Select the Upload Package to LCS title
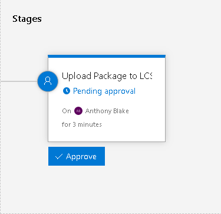Viewport: 221px width, 214px height. tap(107, 76)
